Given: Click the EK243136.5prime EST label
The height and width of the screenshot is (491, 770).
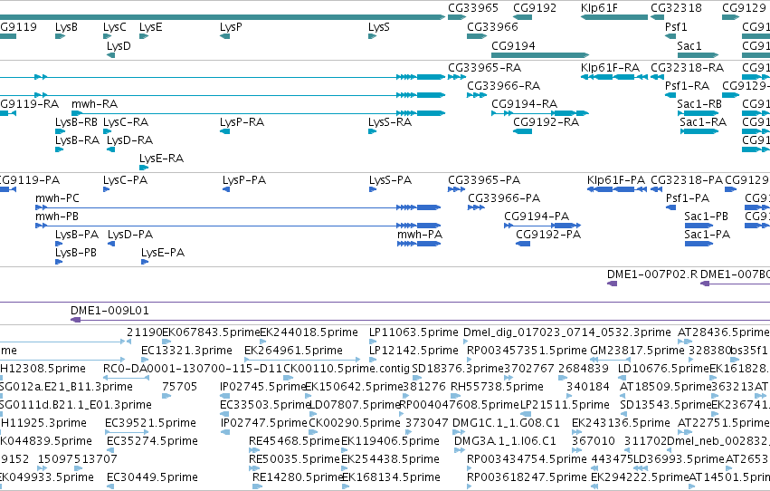Looking at the screenshot, I should click(621, 423).
